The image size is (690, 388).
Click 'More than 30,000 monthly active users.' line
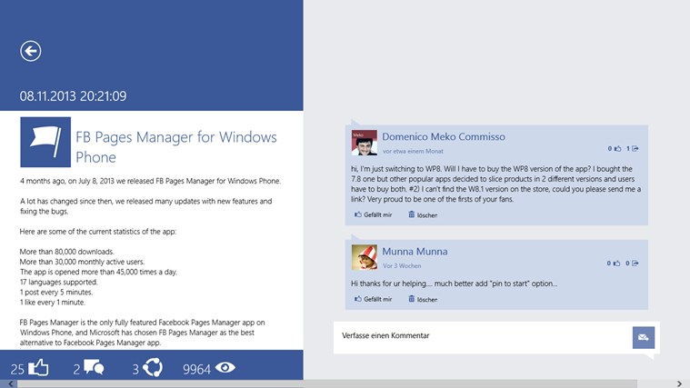click(x=82, y=262)
